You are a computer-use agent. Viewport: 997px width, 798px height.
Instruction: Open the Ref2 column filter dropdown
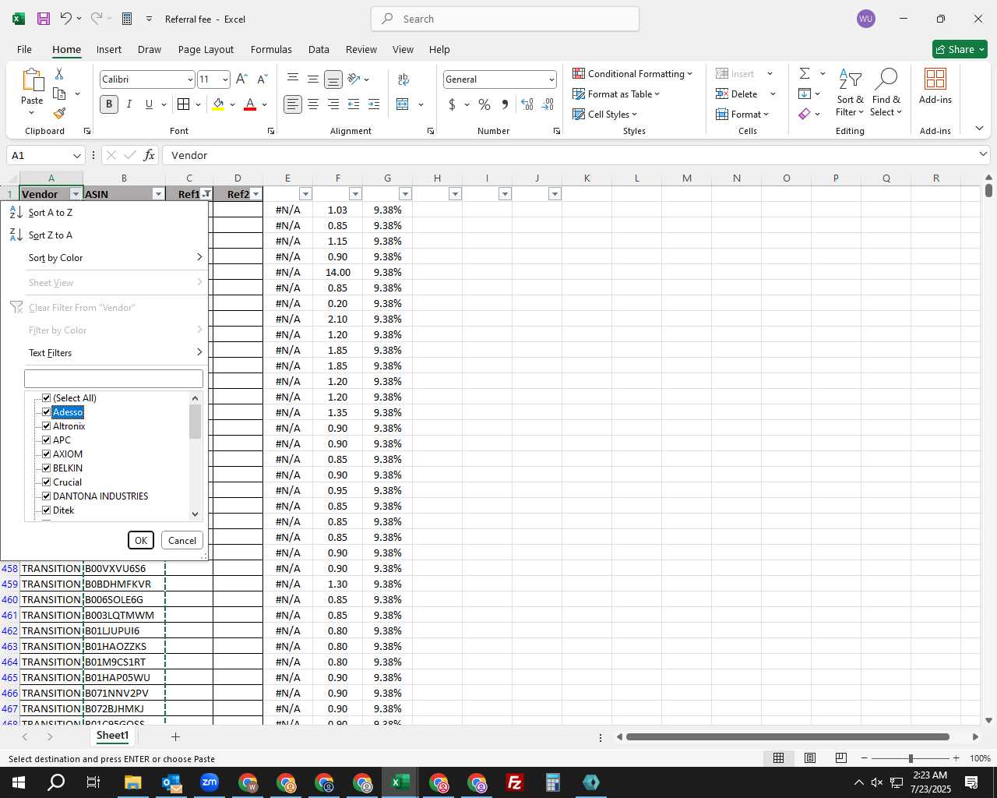pyautogui.click(x=255, y=194)
